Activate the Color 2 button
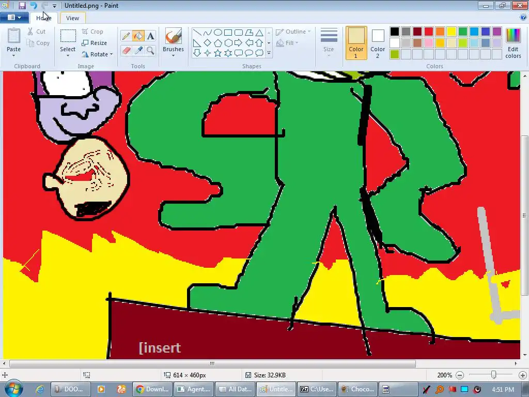This screenshot has width=529, height=397. (378, 43)
